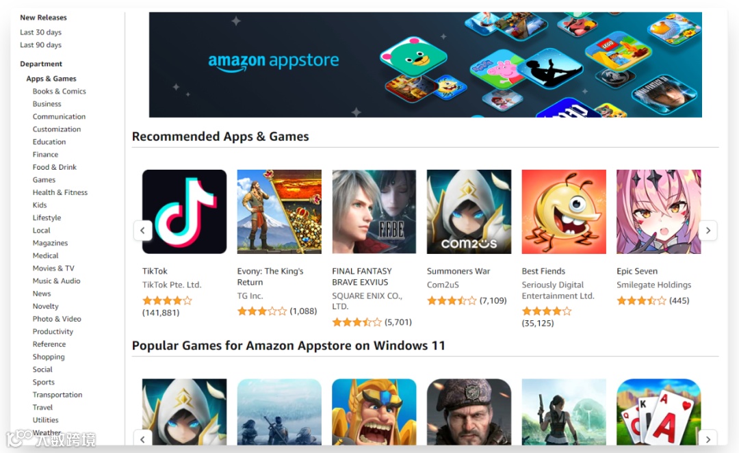
Task: Show previous Recommended Apps & Games items
Action: (x=143, y=231)
